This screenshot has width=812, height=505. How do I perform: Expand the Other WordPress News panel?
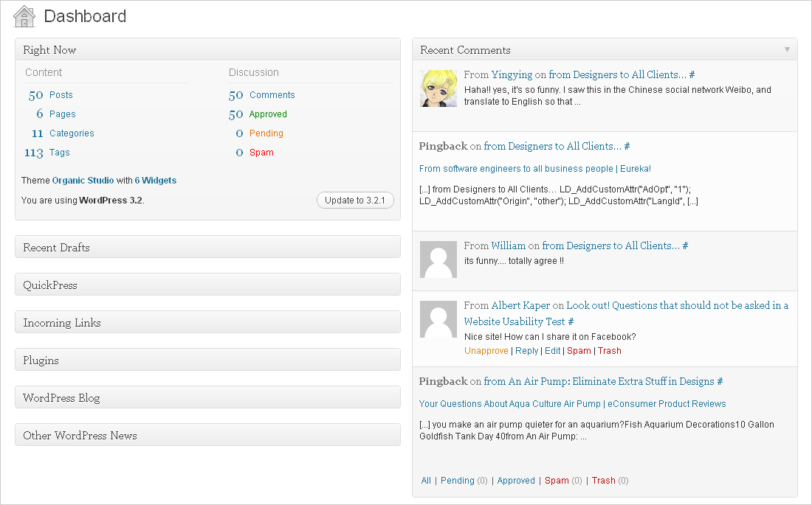[207, 435]
